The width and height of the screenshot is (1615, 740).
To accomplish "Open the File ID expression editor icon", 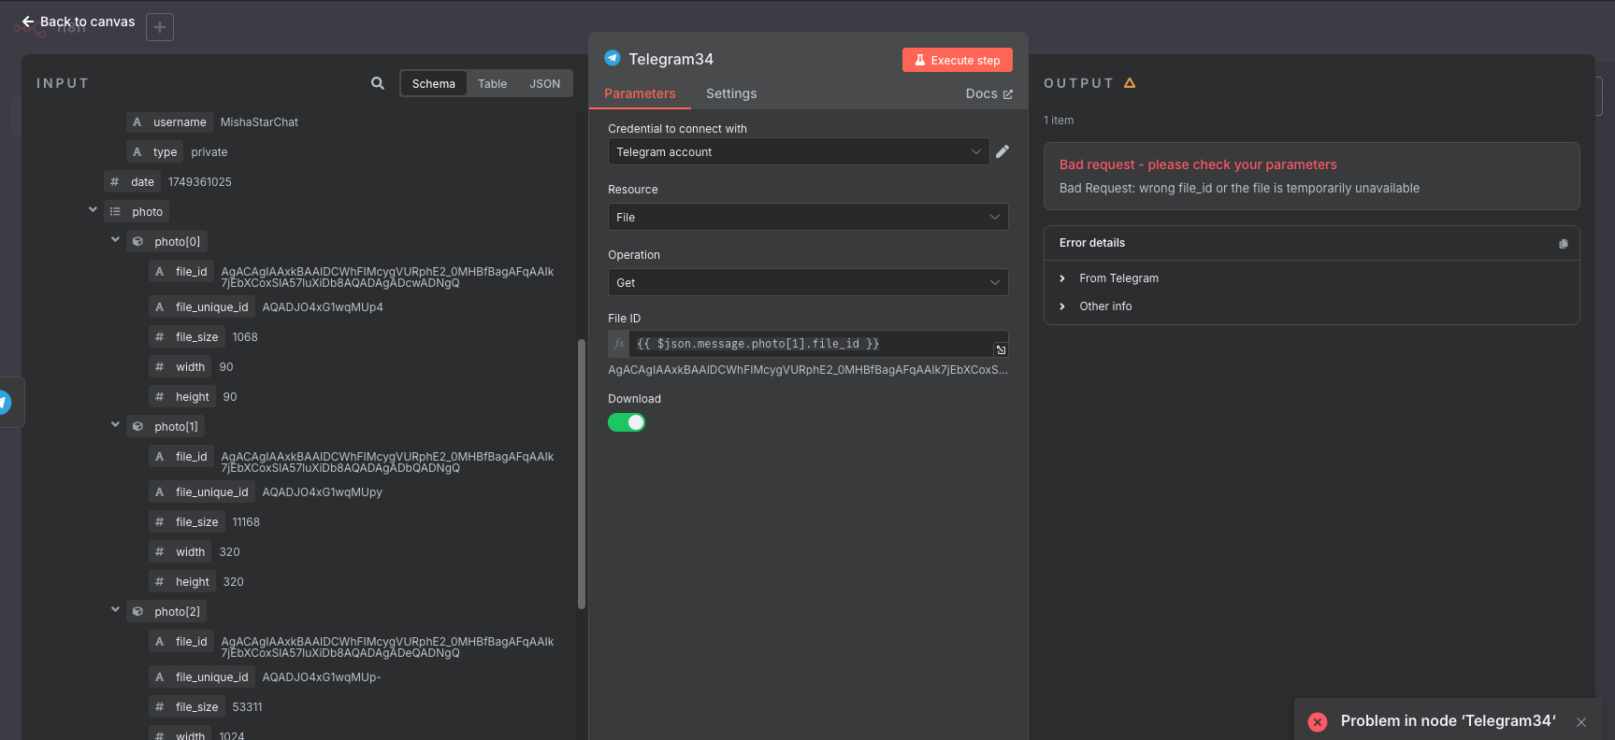I will 1001,349.
